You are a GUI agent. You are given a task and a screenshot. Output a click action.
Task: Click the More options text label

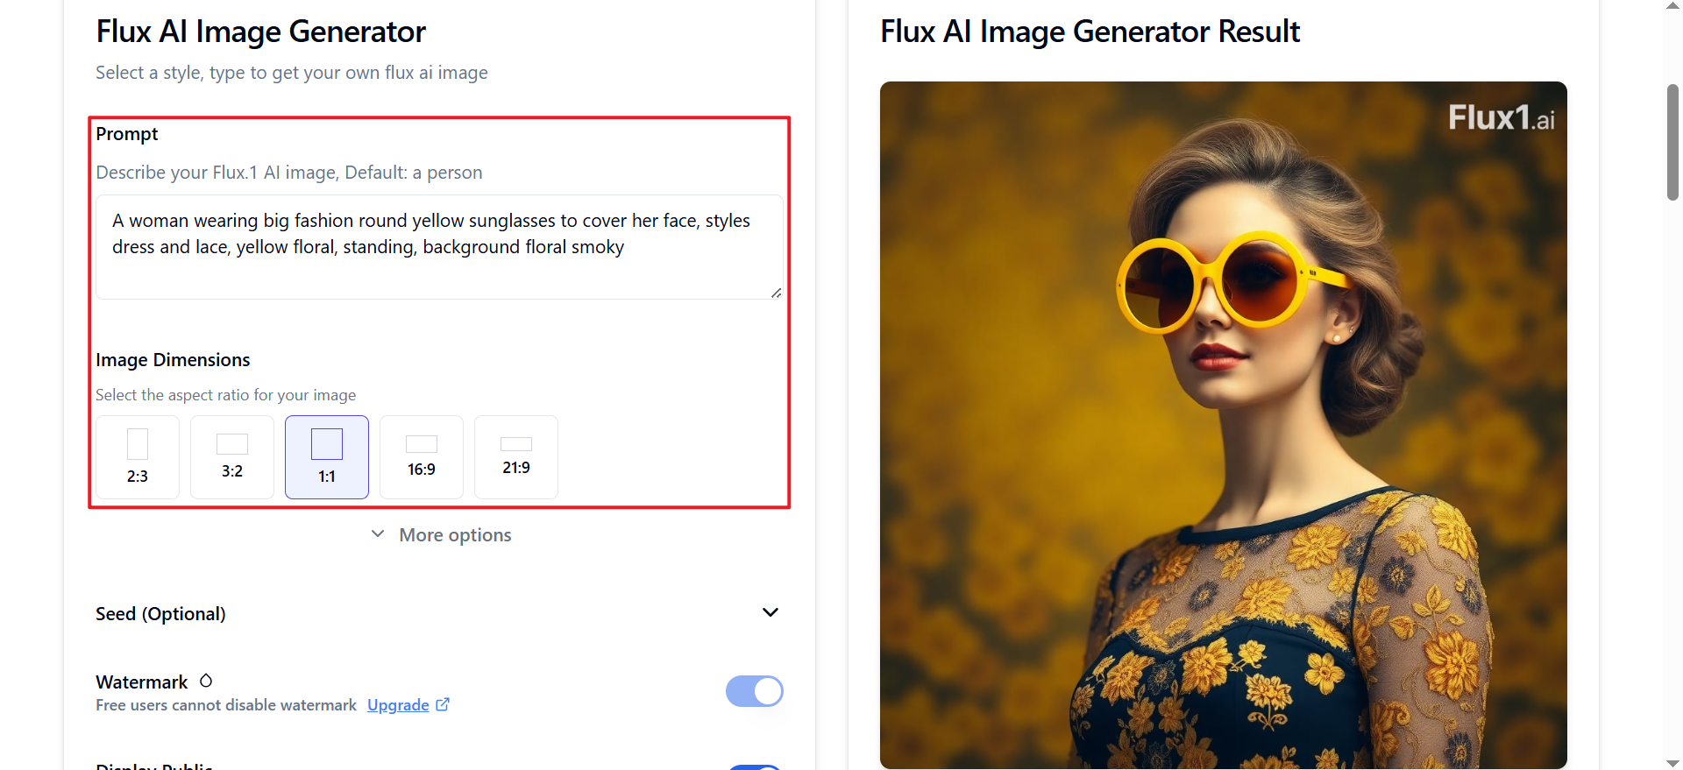[x=455, y=535]
